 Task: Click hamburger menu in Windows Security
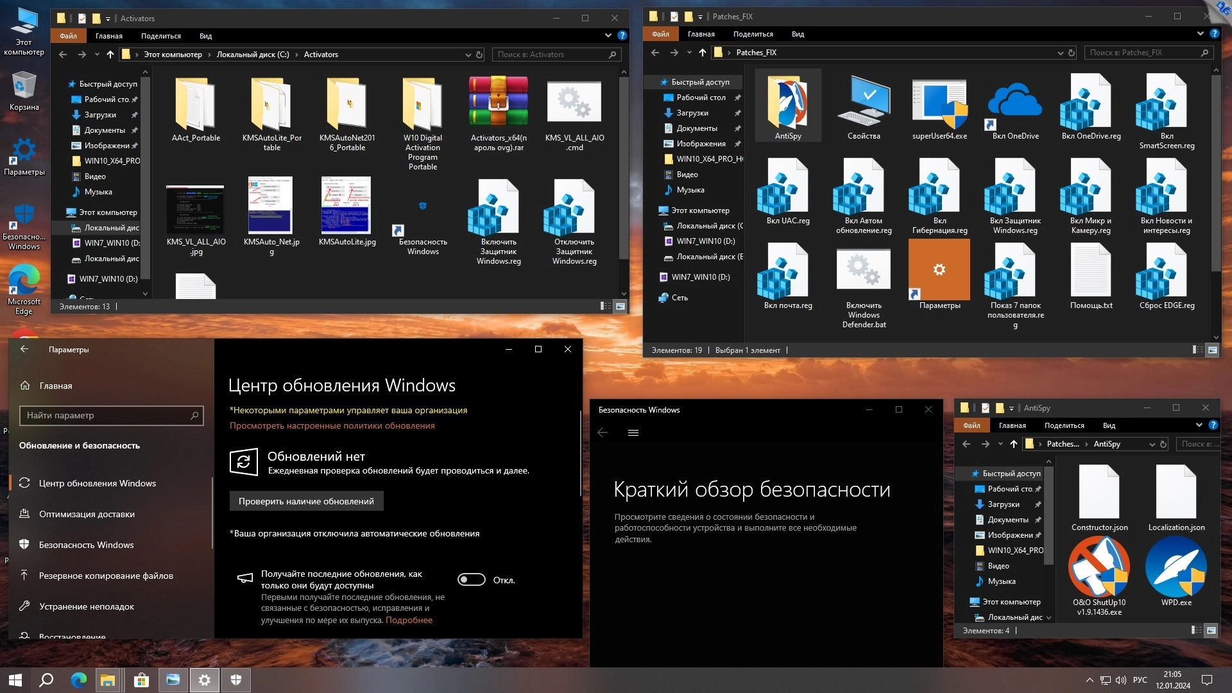coord(633,433)
